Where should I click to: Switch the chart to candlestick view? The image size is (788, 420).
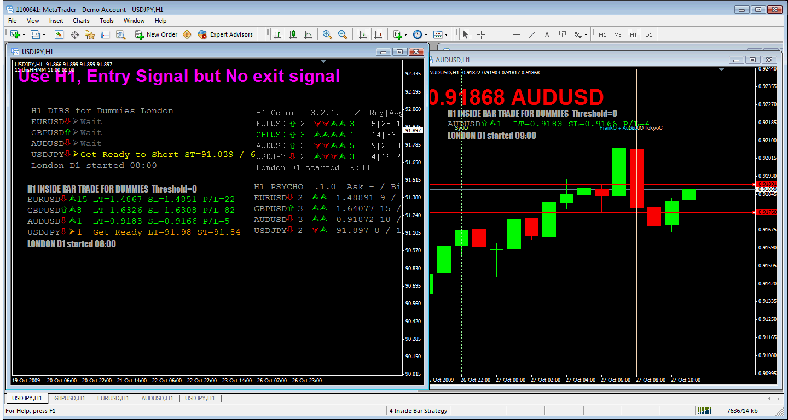click(293, 34)
